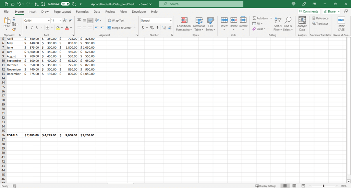Open Display Settings in the status bar

pos(266,186)
